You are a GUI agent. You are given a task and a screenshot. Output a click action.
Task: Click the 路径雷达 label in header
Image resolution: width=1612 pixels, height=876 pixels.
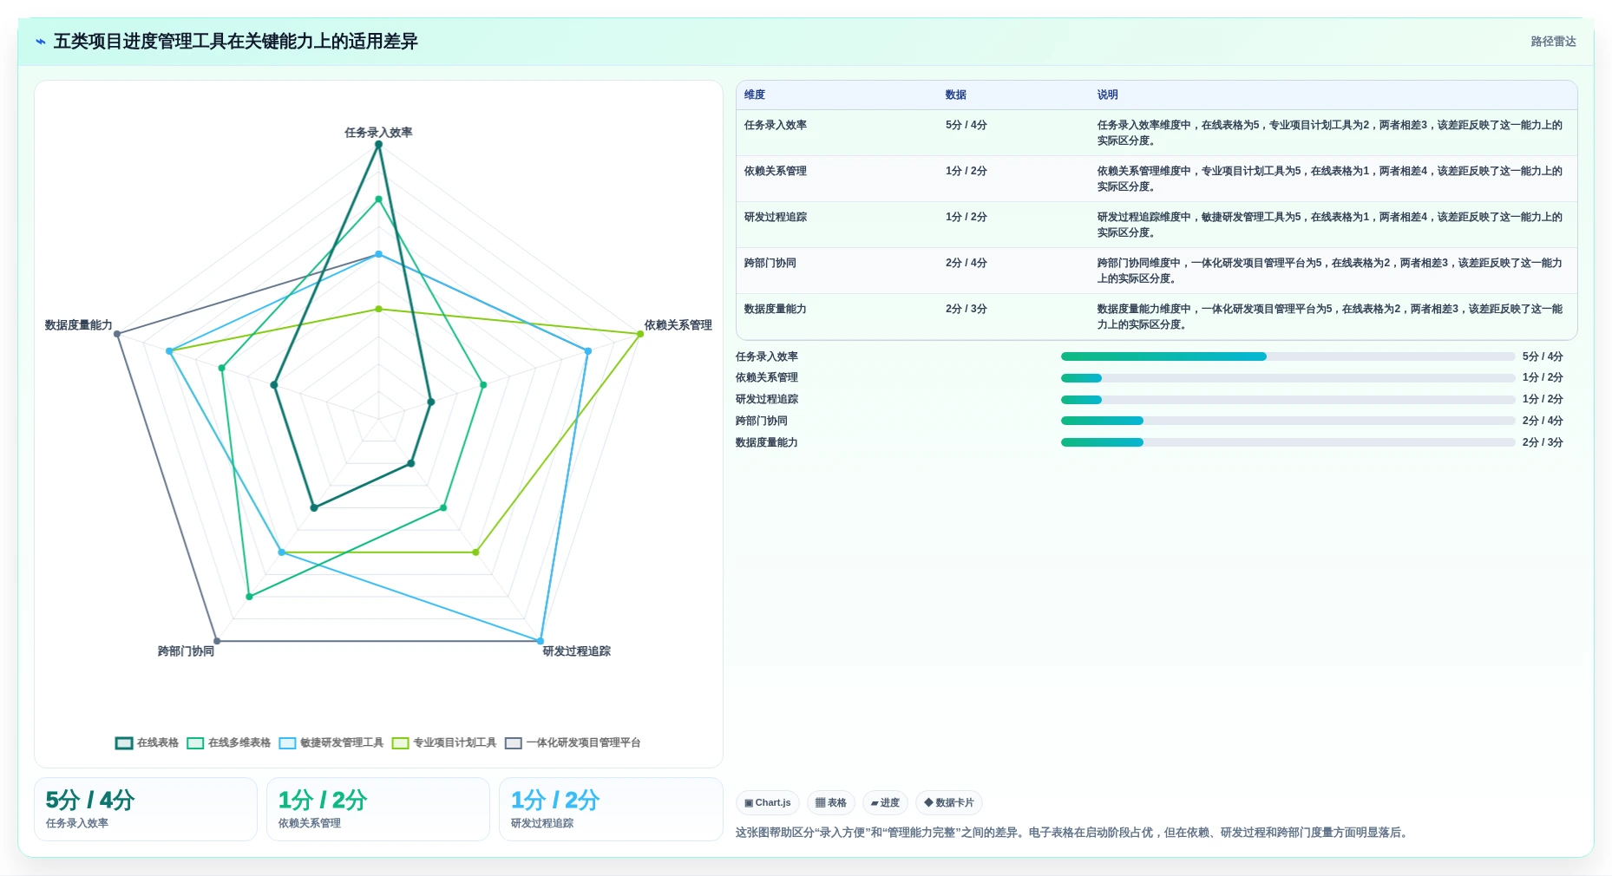[1553, 42]
